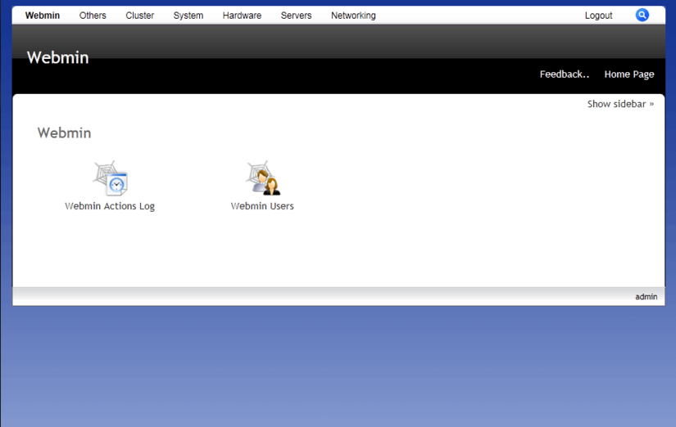Screen dimensions: 676x427
Task: Click the Feedback.. link
Action: pyautogui.click(x=565, y=74)
